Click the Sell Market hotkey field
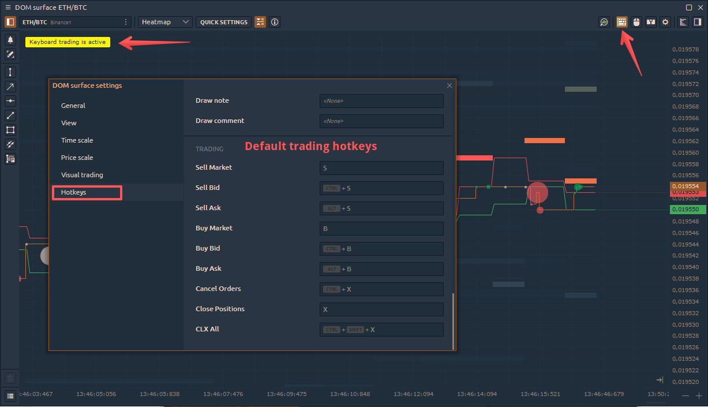 pos(381,168)
